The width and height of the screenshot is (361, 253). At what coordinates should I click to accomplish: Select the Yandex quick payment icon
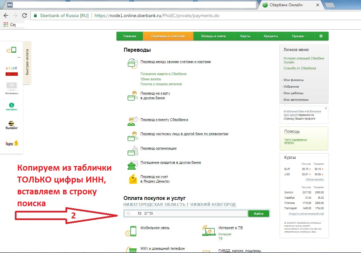tap(12, 143)
